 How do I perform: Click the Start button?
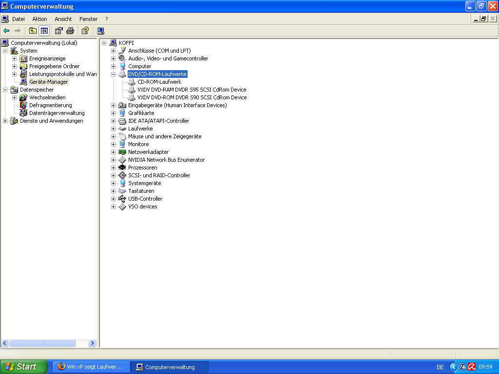coord(23,367)
